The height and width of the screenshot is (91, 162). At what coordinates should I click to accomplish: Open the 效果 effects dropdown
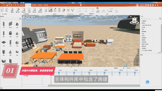tap(46, 10)
